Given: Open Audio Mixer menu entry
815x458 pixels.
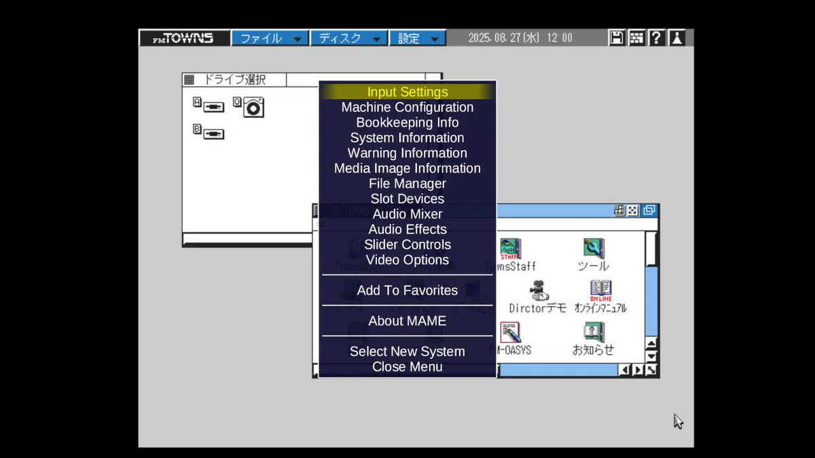Looking at the screenshot, I should tap(407, 214).
